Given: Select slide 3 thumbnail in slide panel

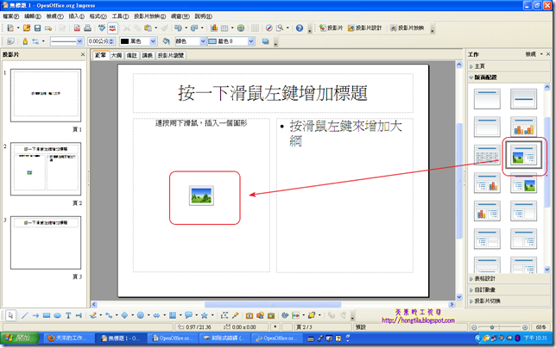Looking at the screenshot, I should (46, 243).
